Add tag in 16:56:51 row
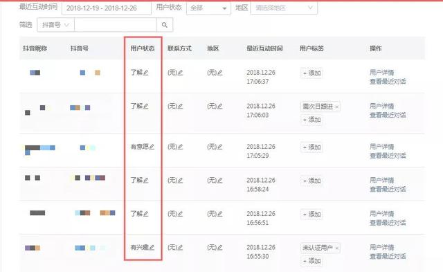The width and height of the screenshot is (443, 272). coord(311,215)
